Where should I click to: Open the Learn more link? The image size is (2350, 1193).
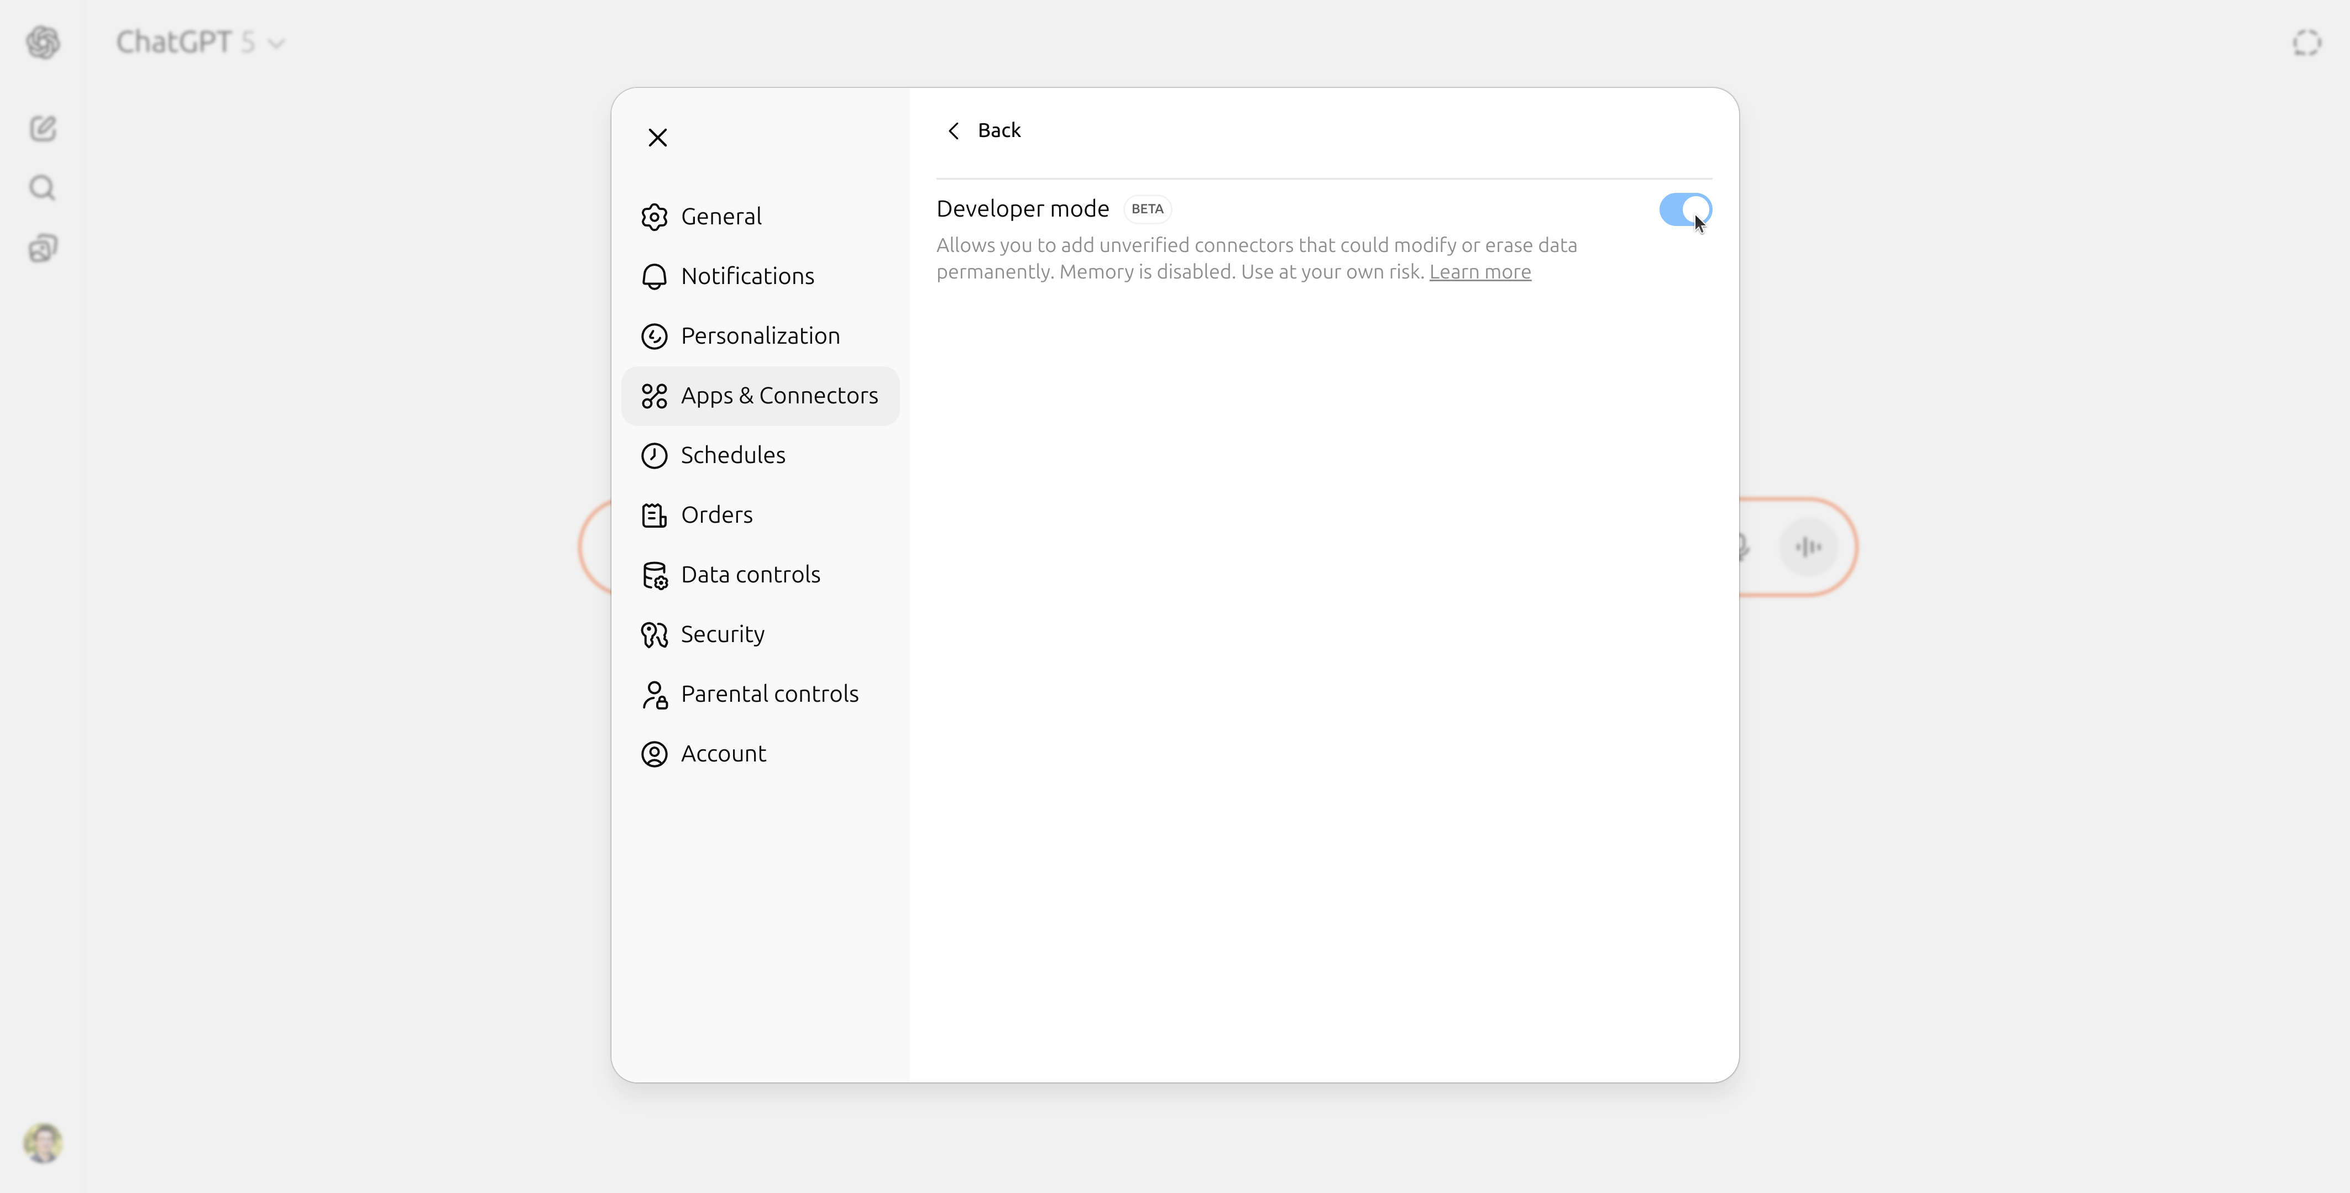[1480, 271]
